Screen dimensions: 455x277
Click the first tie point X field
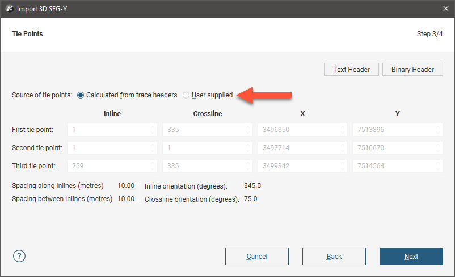[x=298, y=130]
